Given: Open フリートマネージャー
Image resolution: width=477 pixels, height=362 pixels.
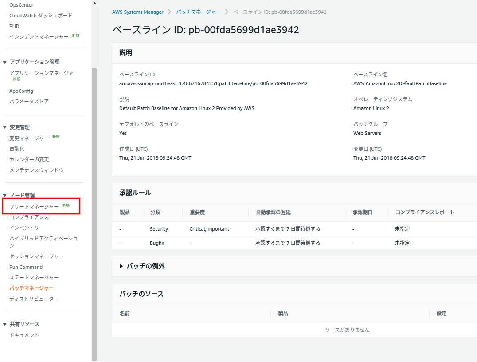Looking at the screenshot, I should point(34,206).
